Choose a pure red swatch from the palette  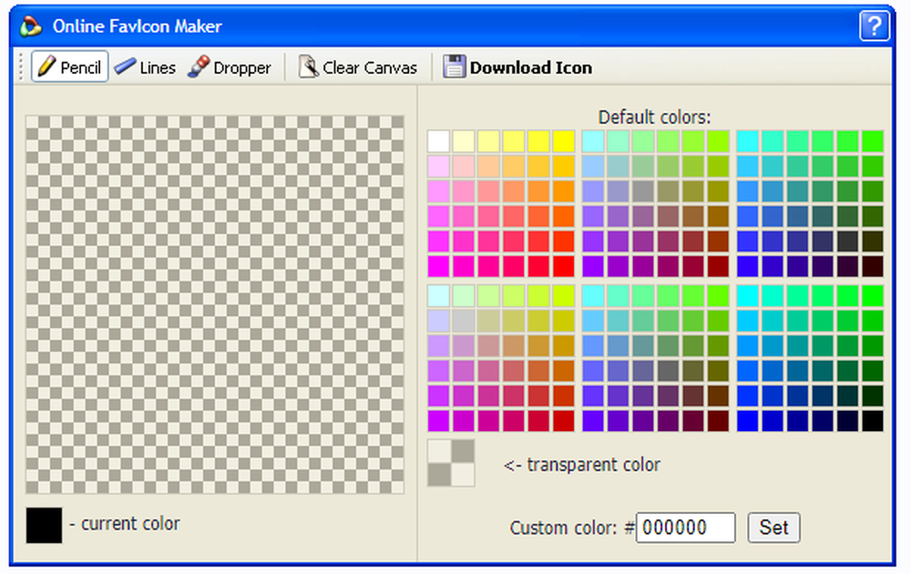coord(564,268)
